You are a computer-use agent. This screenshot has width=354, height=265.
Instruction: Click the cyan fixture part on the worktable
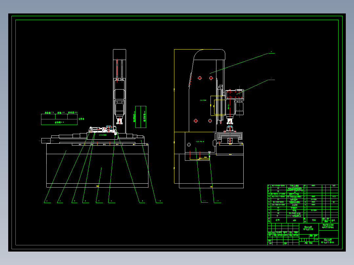(x=109, y=128)
